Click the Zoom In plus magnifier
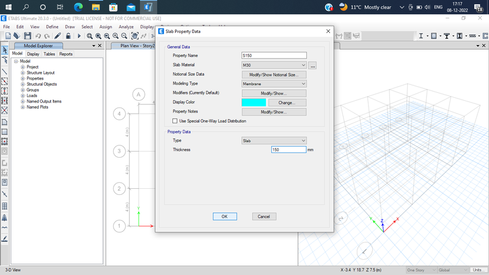This screenshot has width=489, height=275. click(x=116, y=36)
